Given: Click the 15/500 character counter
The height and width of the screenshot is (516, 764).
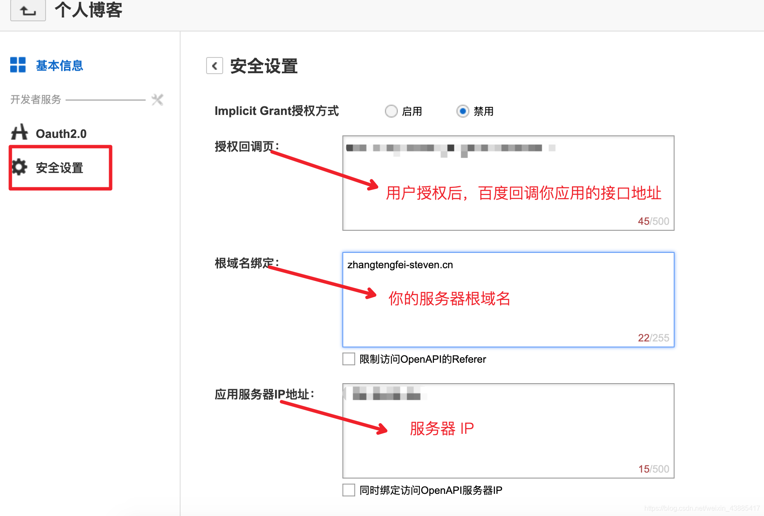Looking at the screenshot, I should tap(654, 469).
